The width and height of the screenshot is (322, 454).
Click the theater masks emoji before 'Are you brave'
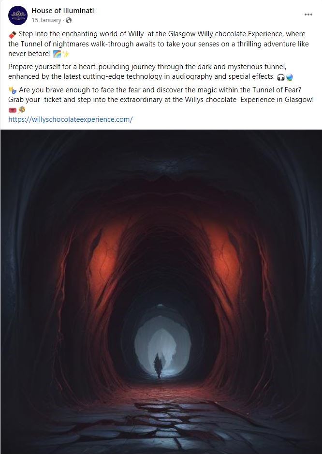(x=13, y=90)
